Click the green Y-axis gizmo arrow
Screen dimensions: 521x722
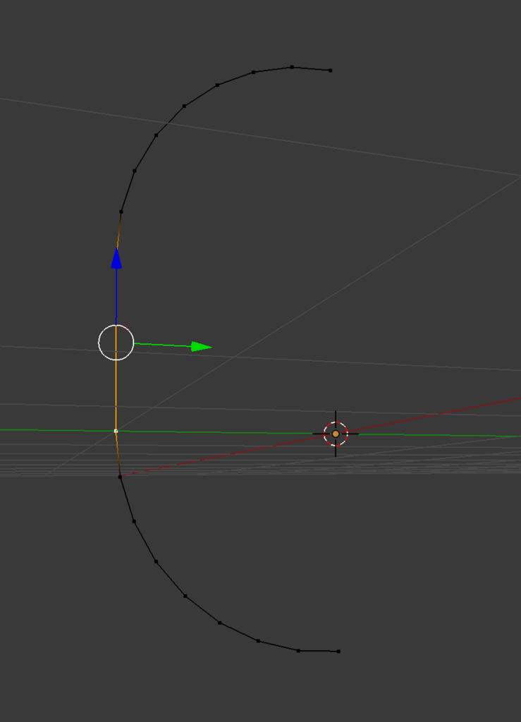click(x=201, y=347)
